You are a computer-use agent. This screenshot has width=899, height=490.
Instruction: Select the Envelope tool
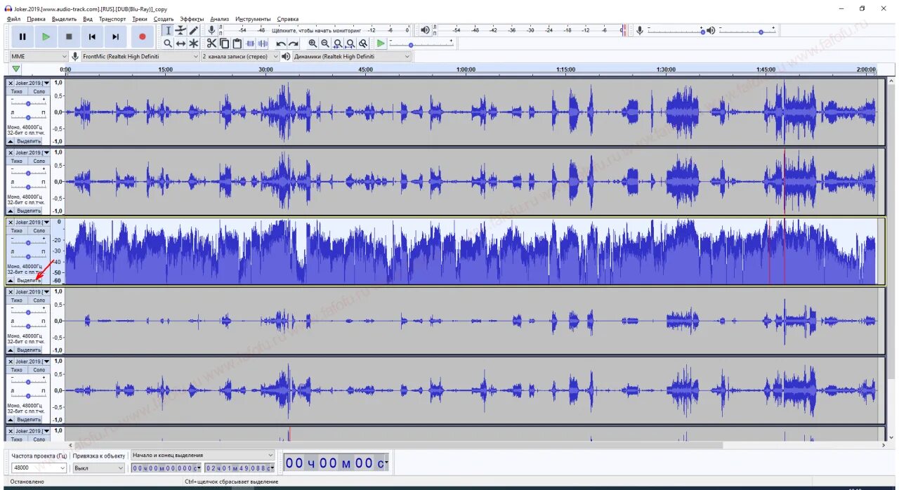tap(181, 30)
